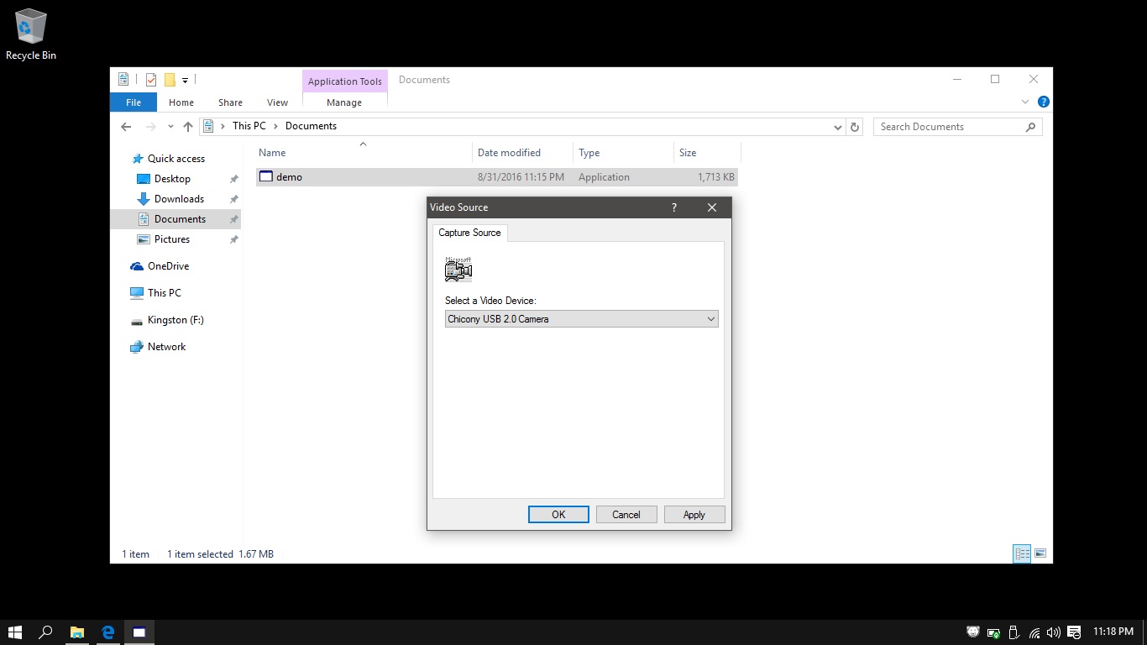Open the View ribbon tab
Screen dimensions: 1147x645
(277, 102)
